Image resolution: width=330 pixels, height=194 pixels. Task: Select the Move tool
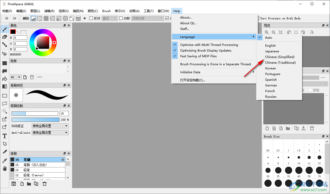click(x=5, y=54)
